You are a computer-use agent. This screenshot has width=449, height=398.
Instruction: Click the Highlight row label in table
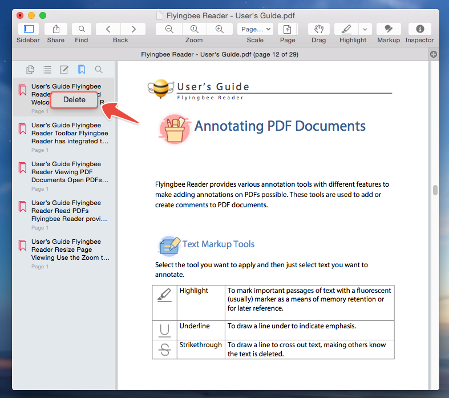(193, 291)
